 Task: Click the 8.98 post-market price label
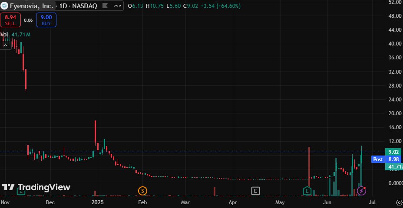point(393,159)
